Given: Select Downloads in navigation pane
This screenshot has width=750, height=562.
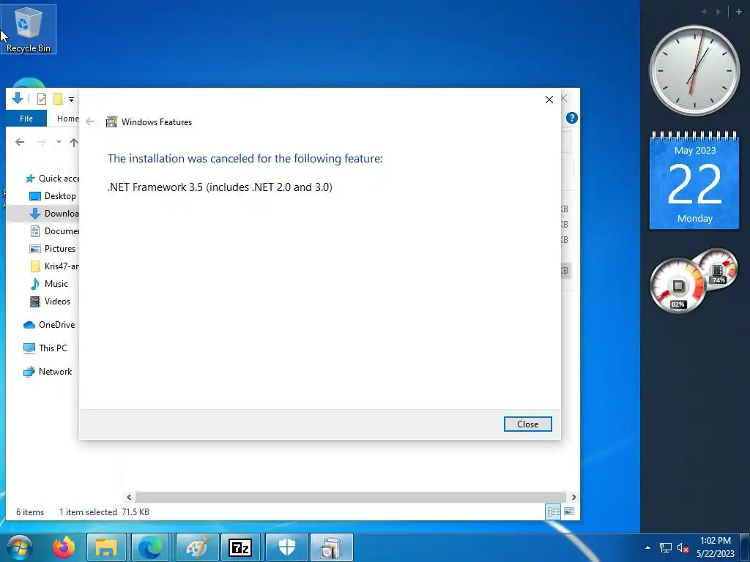Looking at the screenshot, I should [x=53, y=214].
